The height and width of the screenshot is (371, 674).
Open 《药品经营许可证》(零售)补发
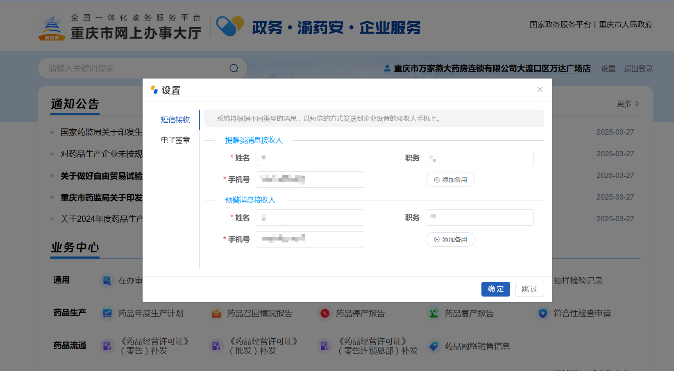[154, 346]
